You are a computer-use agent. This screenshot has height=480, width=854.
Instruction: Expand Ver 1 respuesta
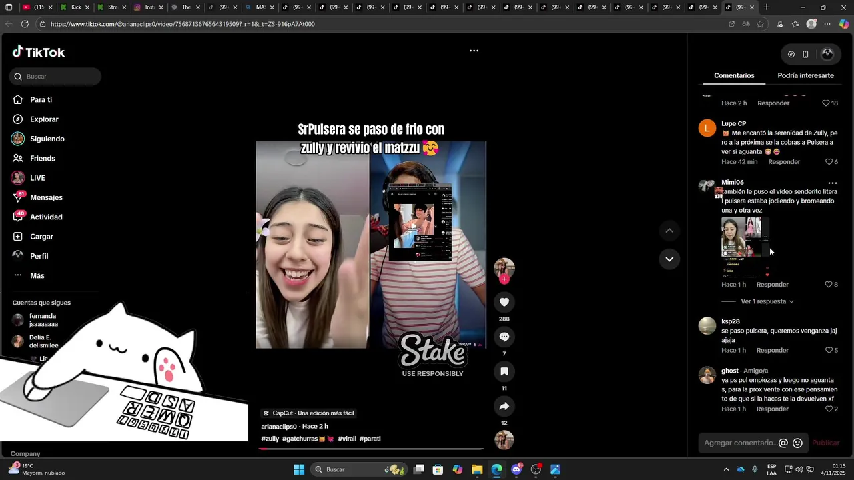click(x=767, y=301)
